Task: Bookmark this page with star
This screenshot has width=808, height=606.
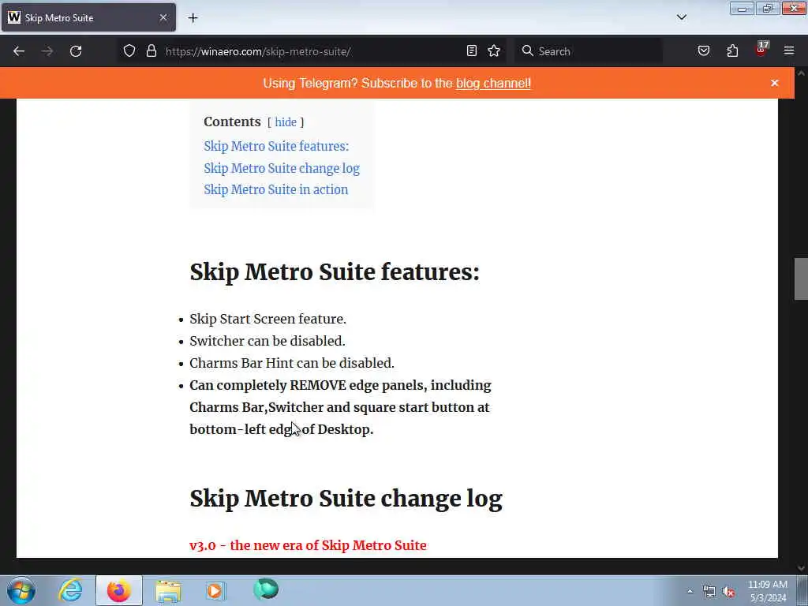Action: (x=494, y=51)
